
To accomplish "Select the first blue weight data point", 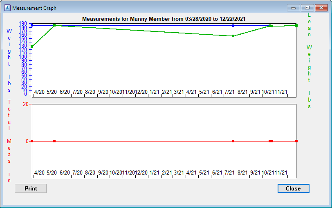I will pos(32,25).
